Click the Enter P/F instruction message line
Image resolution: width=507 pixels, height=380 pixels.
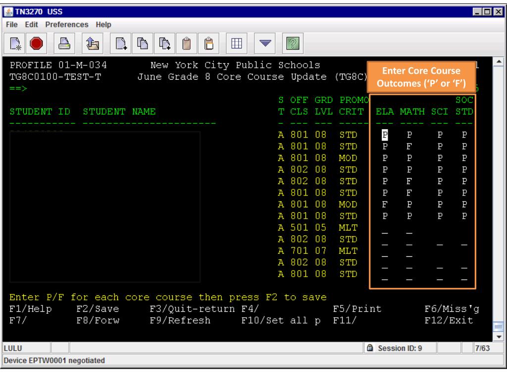pos(168,297)
